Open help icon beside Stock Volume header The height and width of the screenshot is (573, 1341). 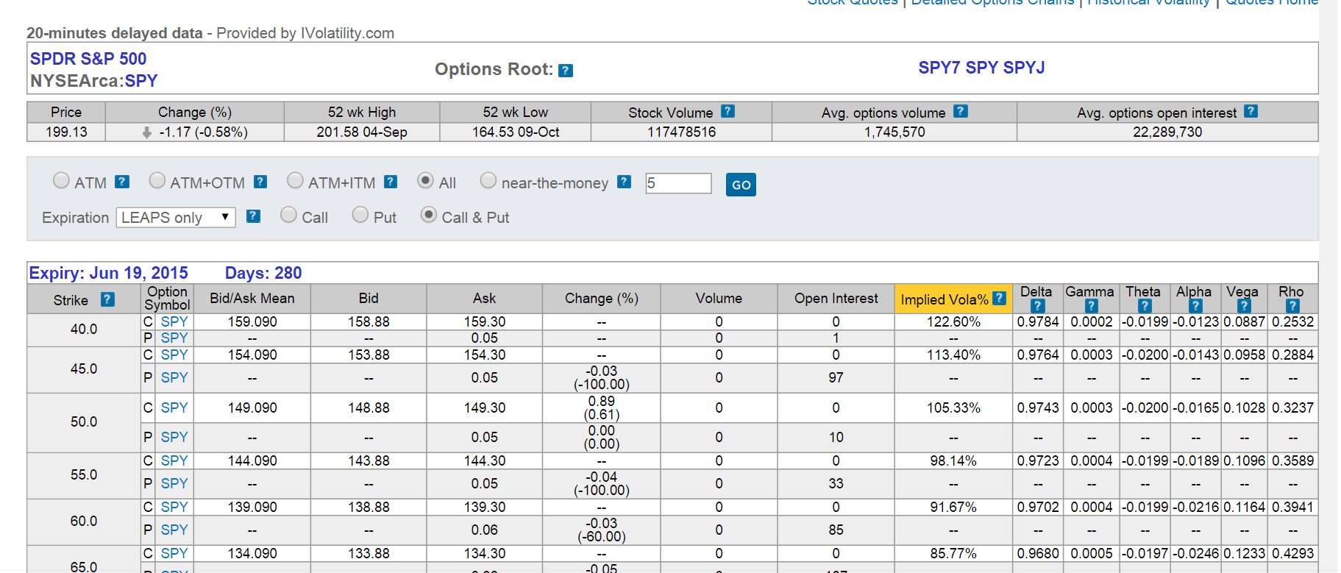click(728, 111)
